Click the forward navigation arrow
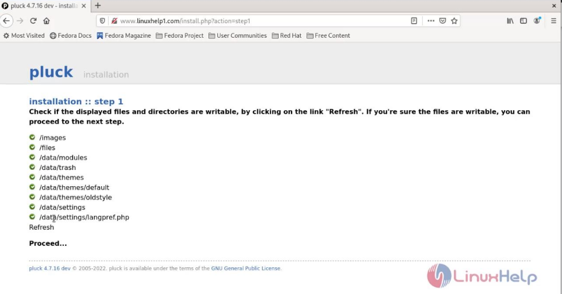Viewport: 562px width, 294px height. click(20, 21)
